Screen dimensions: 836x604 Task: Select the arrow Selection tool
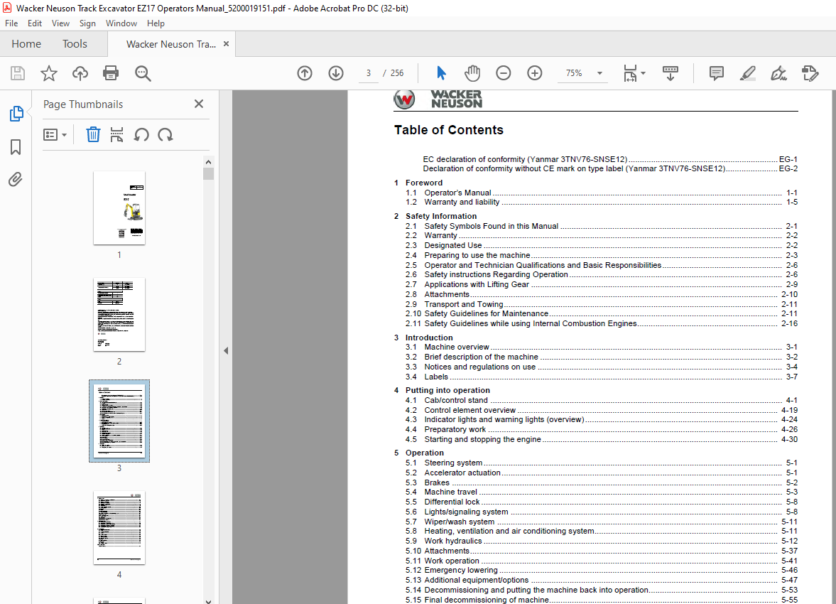pyautogui.click(x=442, y=73)
